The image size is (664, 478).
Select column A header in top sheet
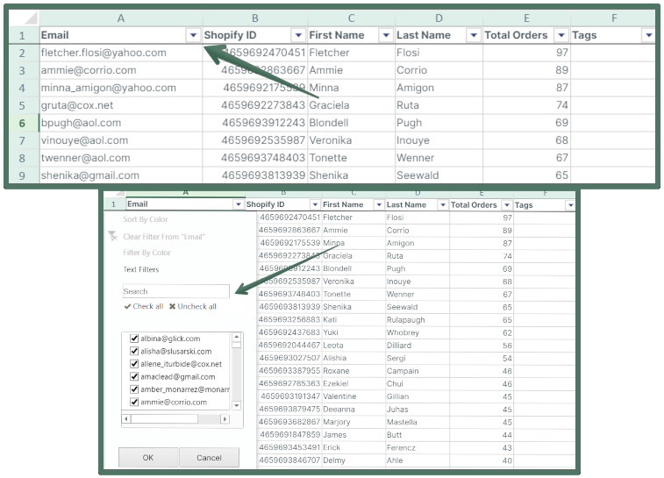(x=121, y=18)
